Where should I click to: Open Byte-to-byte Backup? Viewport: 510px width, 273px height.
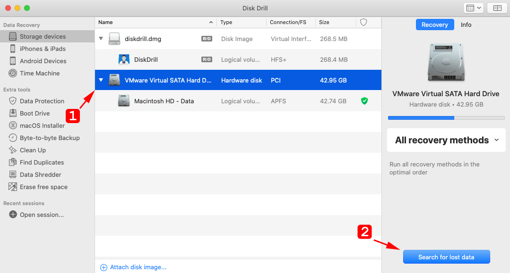pyautogui.click(x=50, y=138)
